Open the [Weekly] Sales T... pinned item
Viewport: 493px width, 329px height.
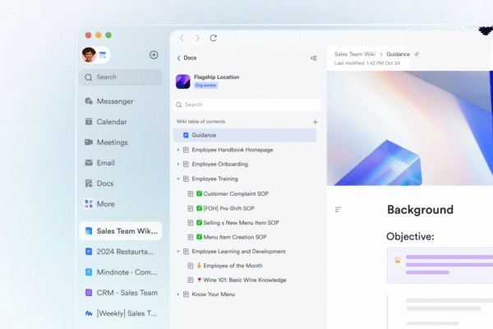(x=121, y=313)
